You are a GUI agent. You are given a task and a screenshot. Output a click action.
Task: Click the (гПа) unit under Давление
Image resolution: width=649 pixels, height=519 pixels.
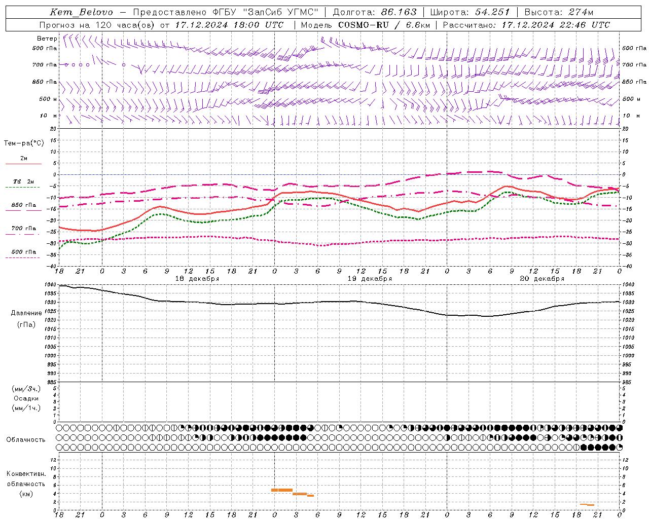[x=26, y=324]
